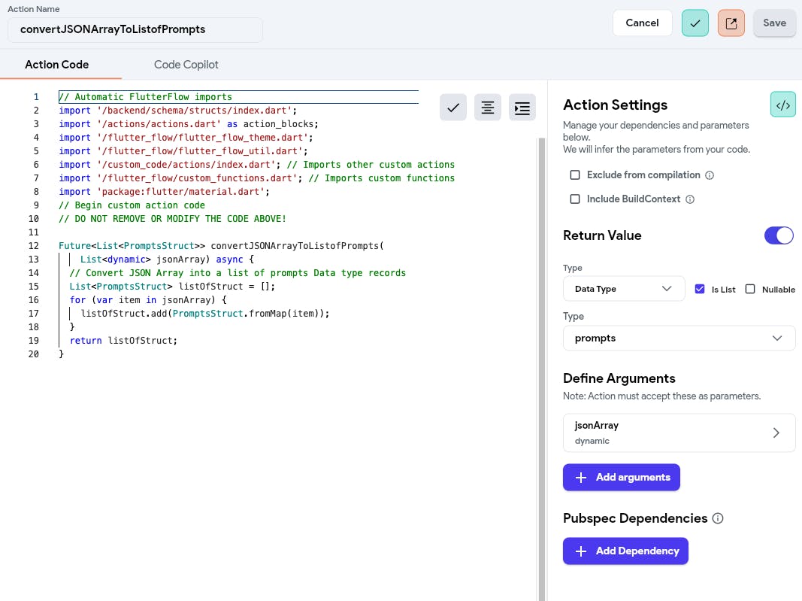Switch to the Code Copilot tab
The height and width of the screenshot is (601, 802).
[x=186, y=65]
